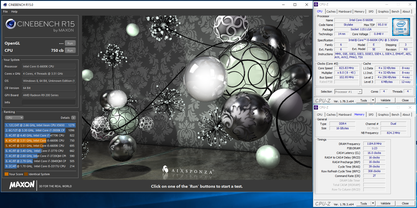The image size is (417, 208).
Task: Select highlighted ranking row 4 scoring 750
Action: 40,141
